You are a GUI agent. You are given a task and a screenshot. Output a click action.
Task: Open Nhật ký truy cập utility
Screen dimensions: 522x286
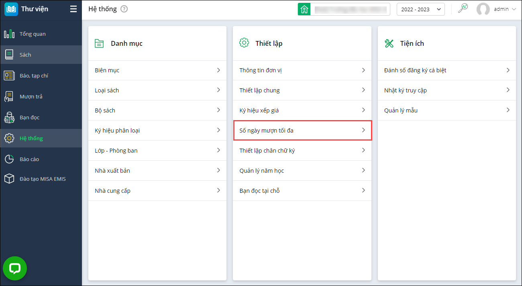[447, 90]
